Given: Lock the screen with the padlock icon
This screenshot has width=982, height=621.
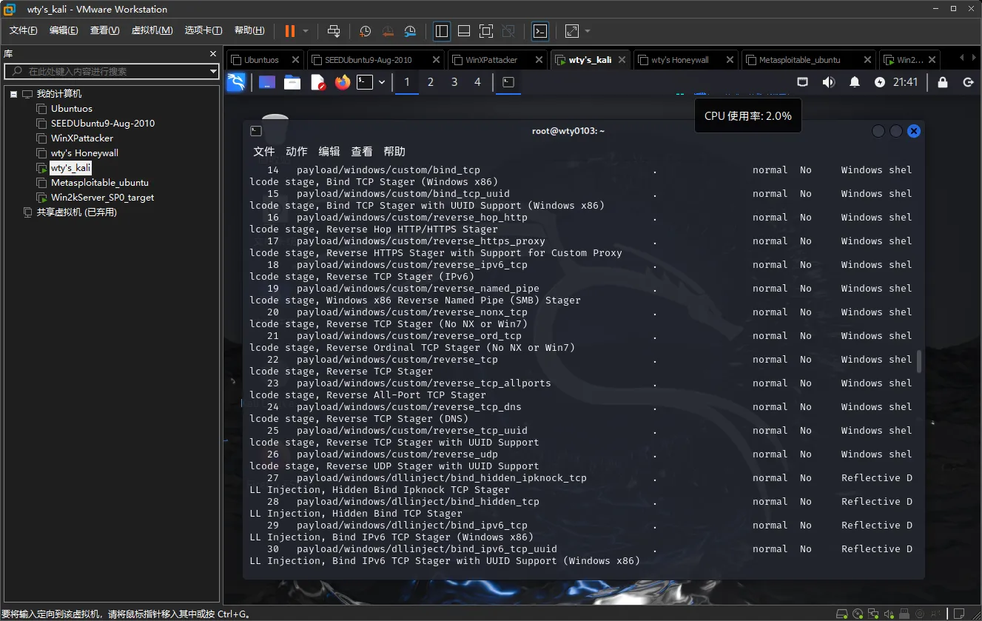Looking at the screenshot, I should coord(943,82).
